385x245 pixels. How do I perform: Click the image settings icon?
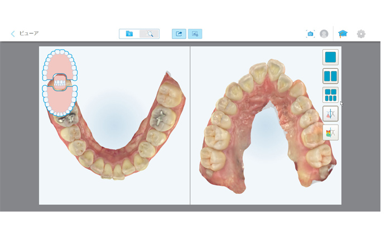pyautogui.click(x=195, y=34)
